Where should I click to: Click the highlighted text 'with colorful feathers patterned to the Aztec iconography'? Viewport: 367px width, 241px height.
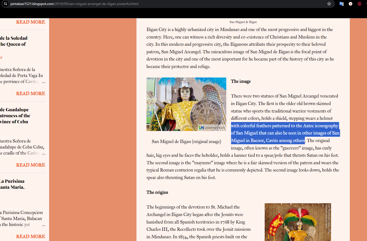[284, 126]
